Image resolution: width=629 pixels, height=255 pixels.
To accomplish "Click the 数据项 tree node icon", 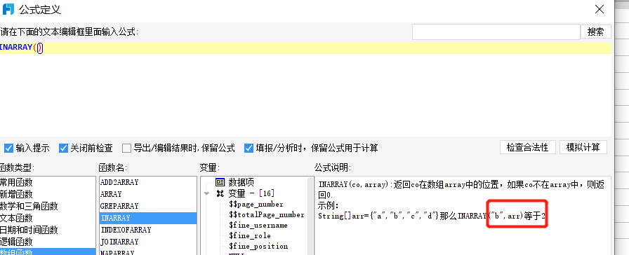I will (220, 183).
